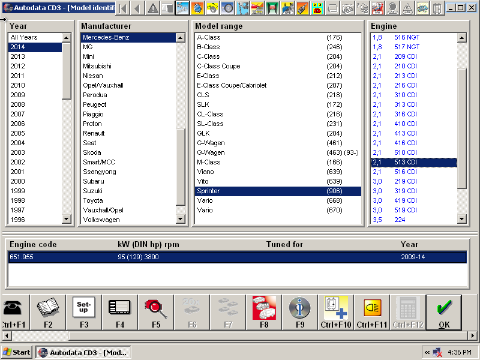
Task: Select manufacturer Volkswagen
Action: (x=128, y=220)
